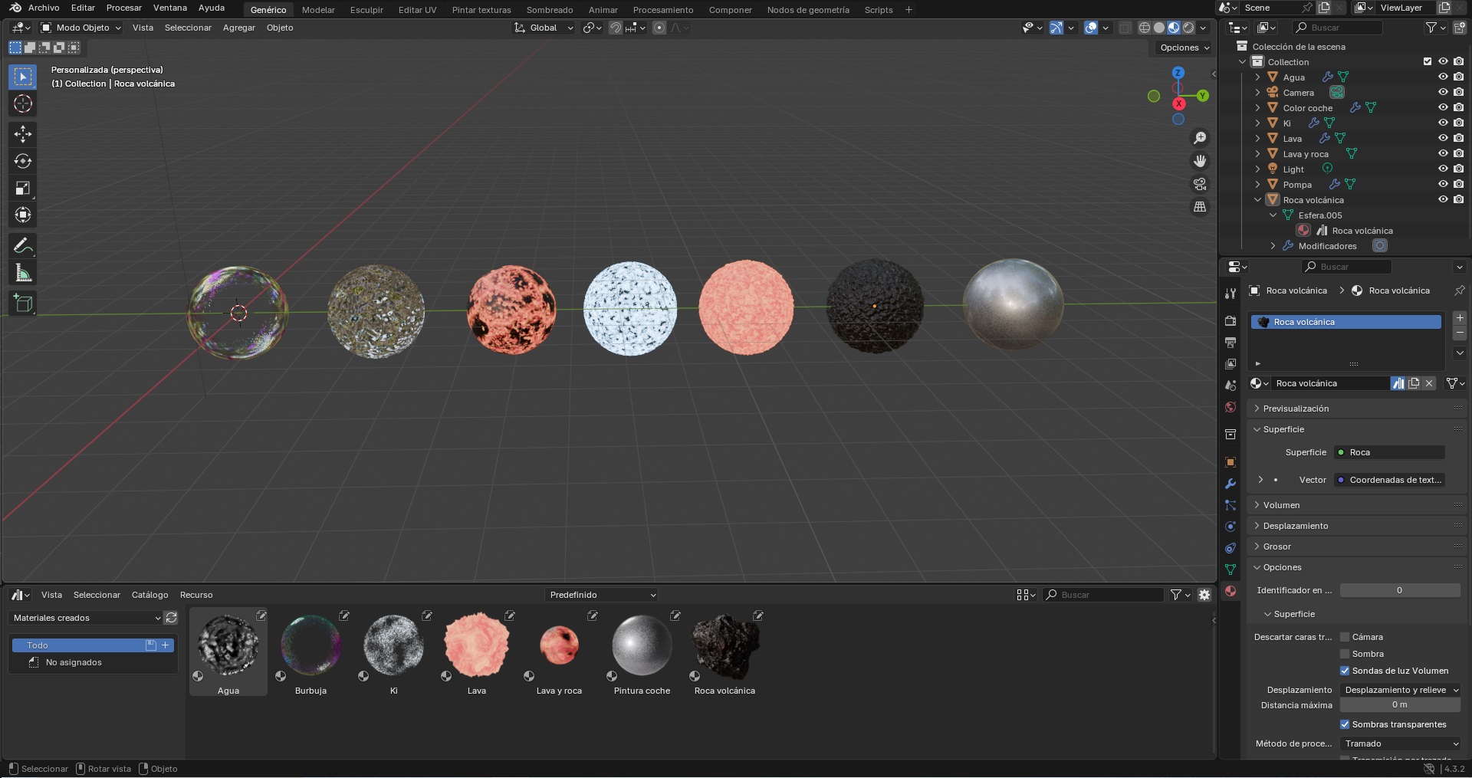Activate the Move tool

(x=22, y=134)
